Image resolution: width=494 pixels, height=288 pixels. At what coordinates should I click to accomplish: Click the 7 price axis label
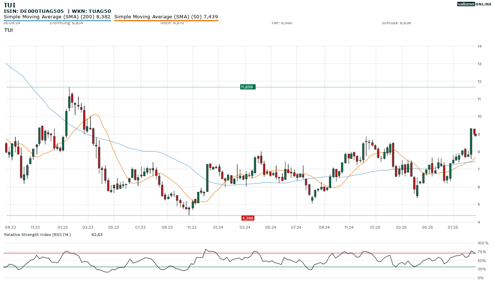coord(479,169)
